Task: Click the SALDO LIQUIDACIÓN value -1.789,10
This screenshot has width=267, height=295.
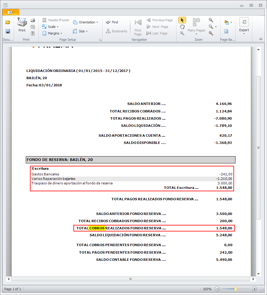Action: click(223, 126)
